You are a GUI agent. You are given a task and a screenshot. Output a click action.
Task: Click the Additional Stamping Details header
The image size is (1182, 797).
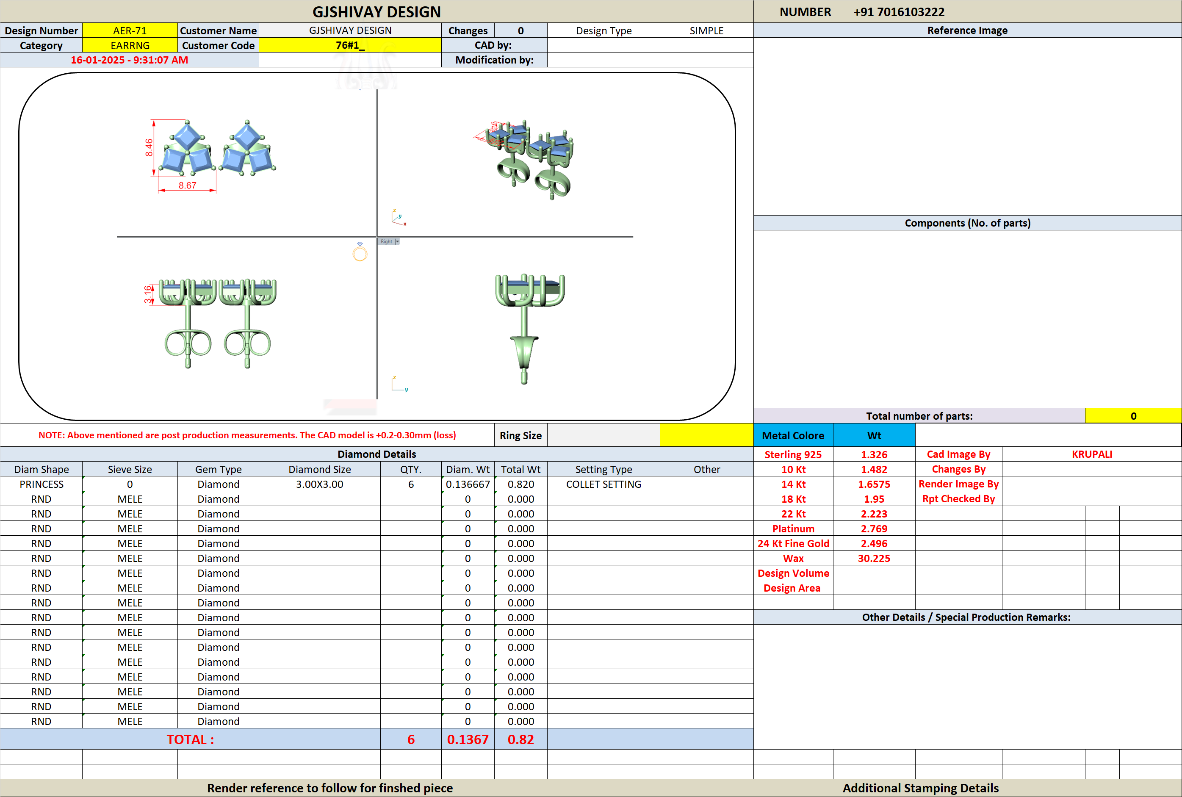[x=921, y=789]
